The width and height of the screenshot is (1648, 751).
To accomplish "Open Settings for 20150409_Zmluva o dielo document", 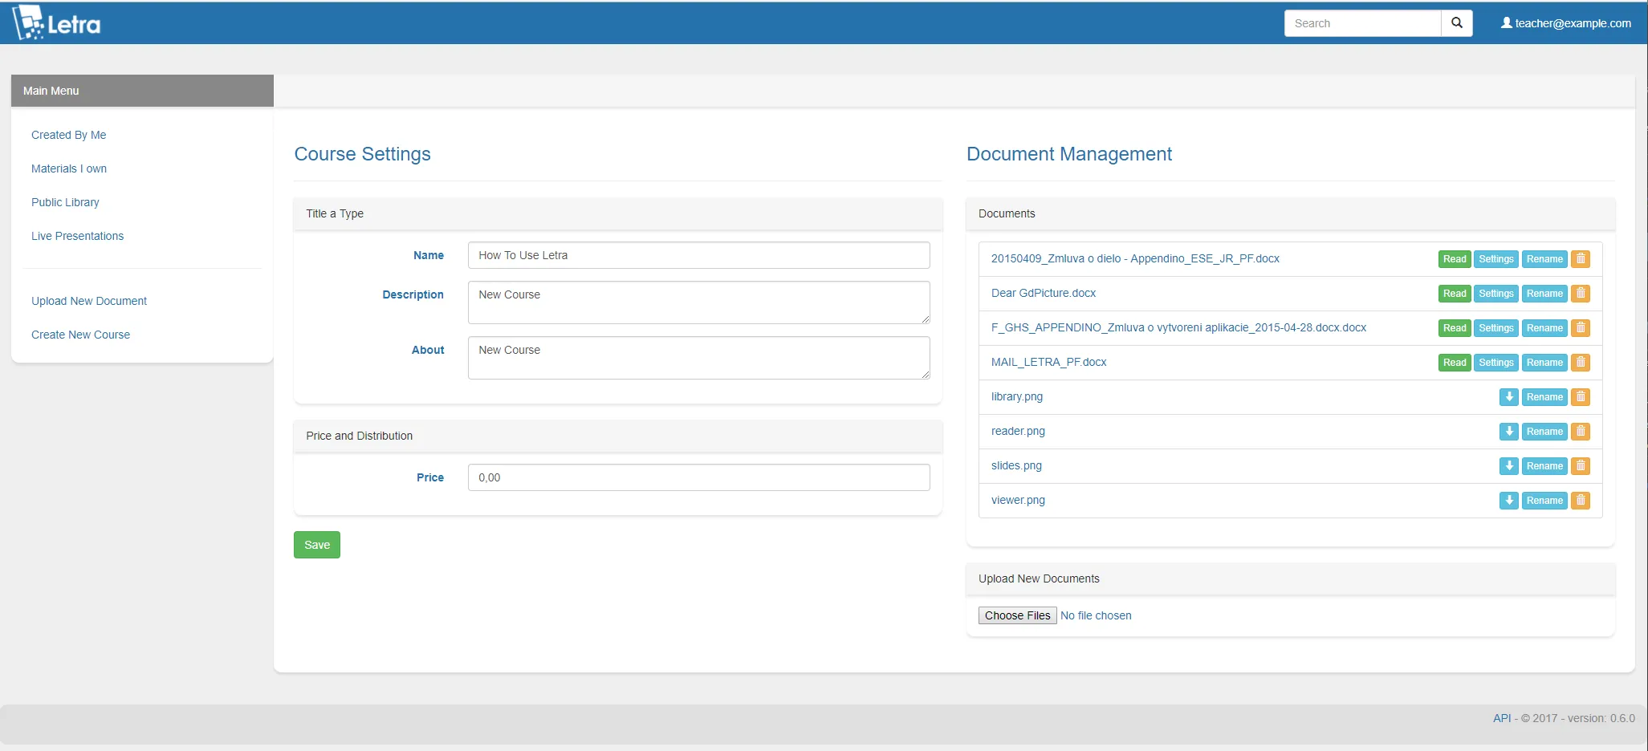I will (x=1496, y=259).
